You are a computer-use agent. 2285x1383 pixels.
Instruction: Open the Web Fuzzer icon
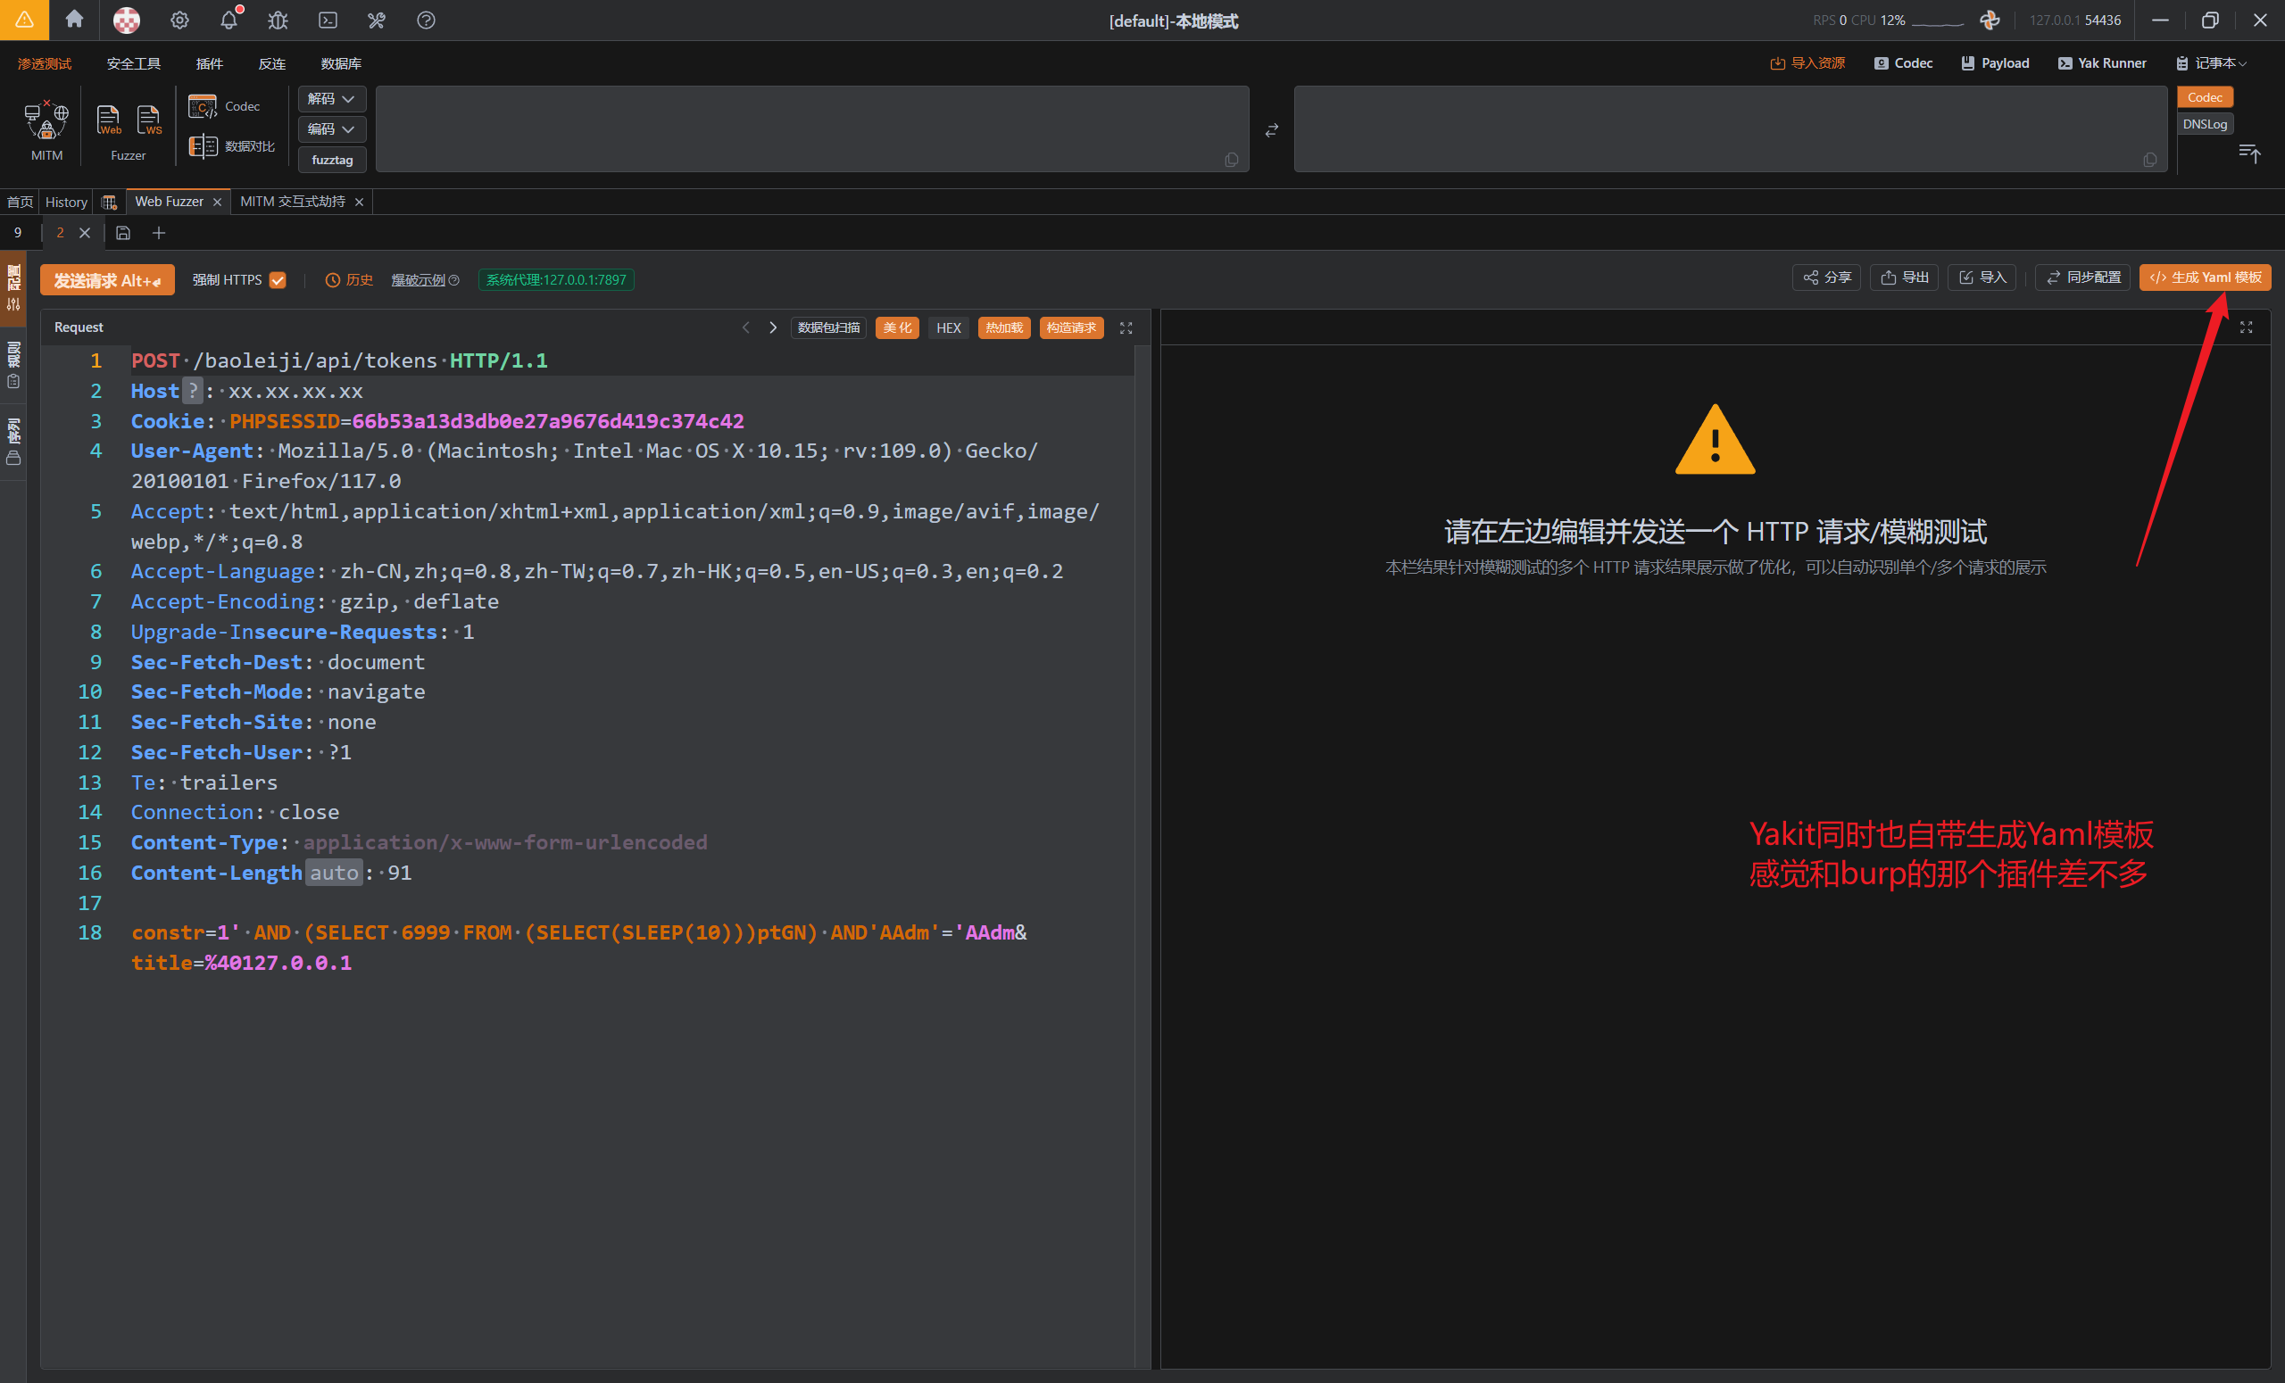pyautogui.click(x=109, y=120)
